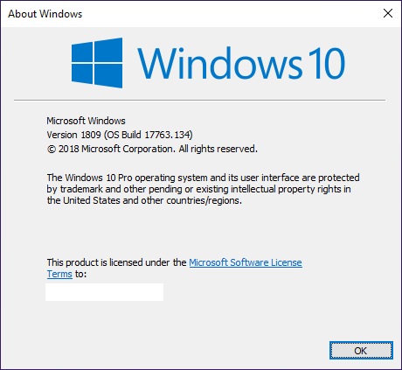Click 'This product is licensed under the' text

pos(116,262)
